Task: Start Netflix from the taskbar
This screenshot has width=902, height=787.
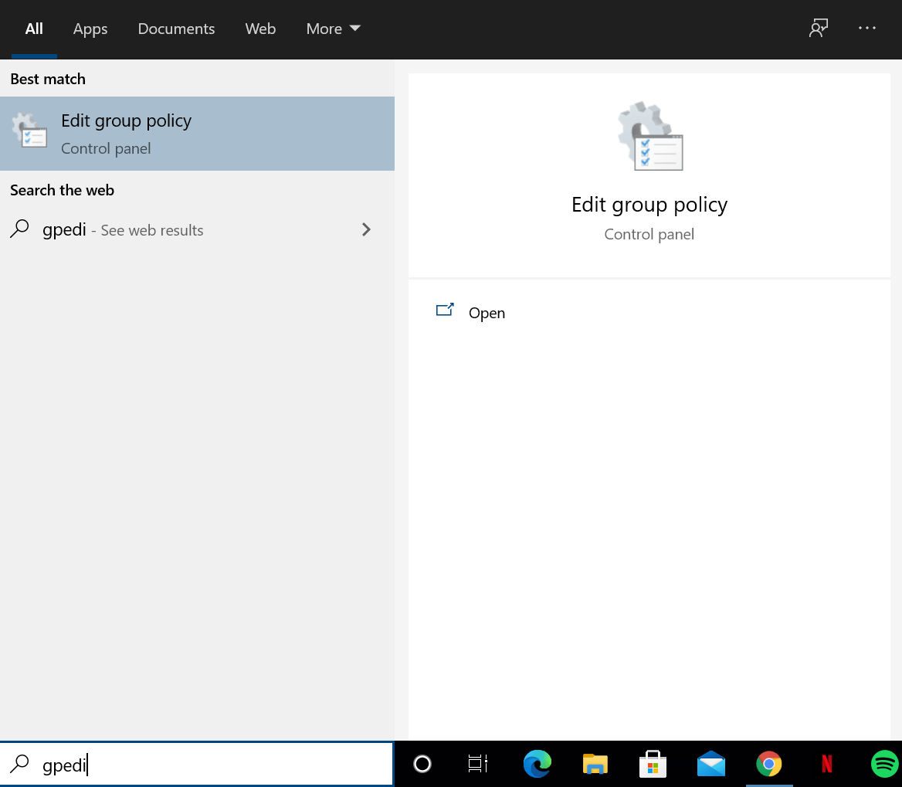Action: 826,764
